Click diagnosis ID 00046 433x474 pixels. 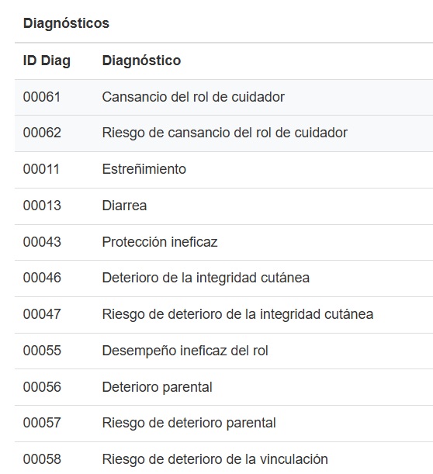[42, 278]
